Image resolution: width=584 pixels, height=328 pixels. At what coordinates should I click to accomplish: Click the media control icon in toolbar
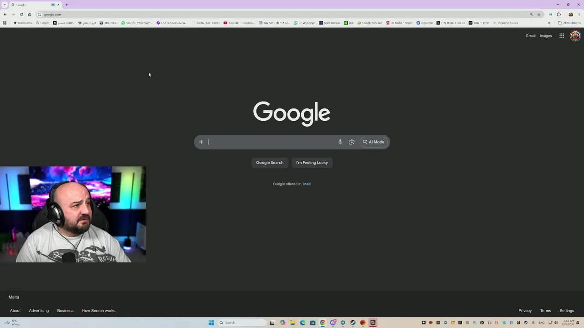point(550,14)
